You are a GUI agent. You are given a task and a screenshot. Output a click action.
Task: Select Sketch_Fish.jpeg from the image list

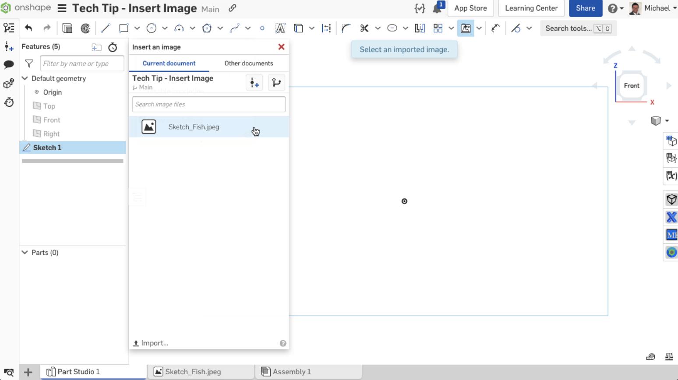194,127
